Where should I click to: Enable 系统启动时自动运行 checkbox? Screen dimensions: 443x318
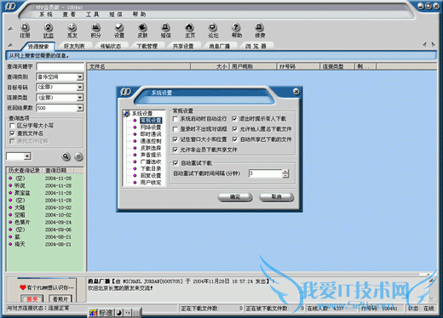tap(175, 119)
